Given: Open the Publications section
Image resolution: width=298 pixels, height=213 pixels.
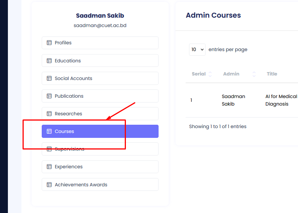Looking at the screenshot, I should coord(100,96).
